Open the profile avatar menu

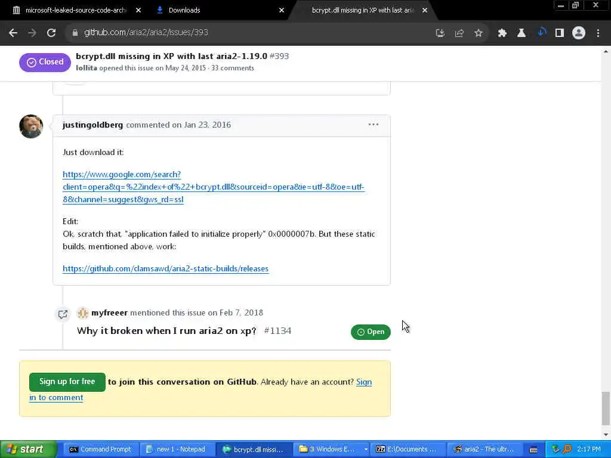[579, 33]
